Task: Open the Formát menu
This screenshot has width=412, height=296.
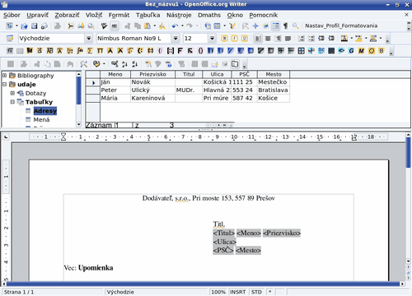Action: [x=119, y=15]
